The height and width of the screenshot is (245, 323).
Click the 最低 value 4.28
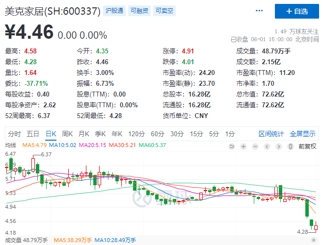pos(30,62)
